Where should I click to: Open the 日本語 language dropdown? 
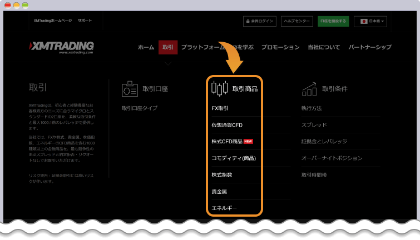(x=370, y=22)
